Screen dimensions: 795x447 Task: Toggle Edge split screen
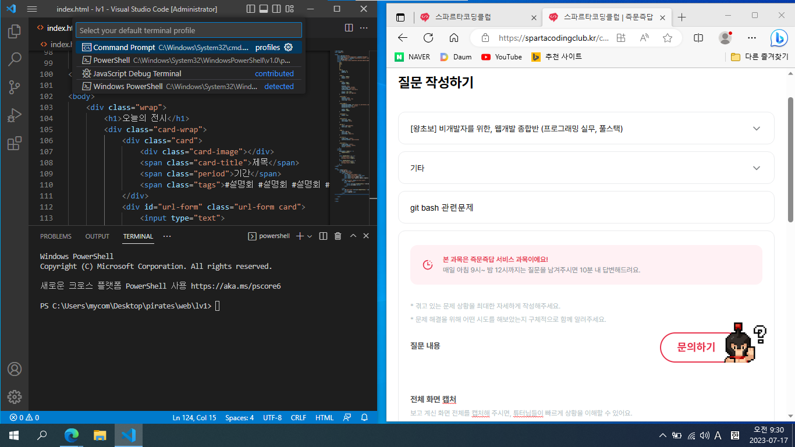click(698, 38)
